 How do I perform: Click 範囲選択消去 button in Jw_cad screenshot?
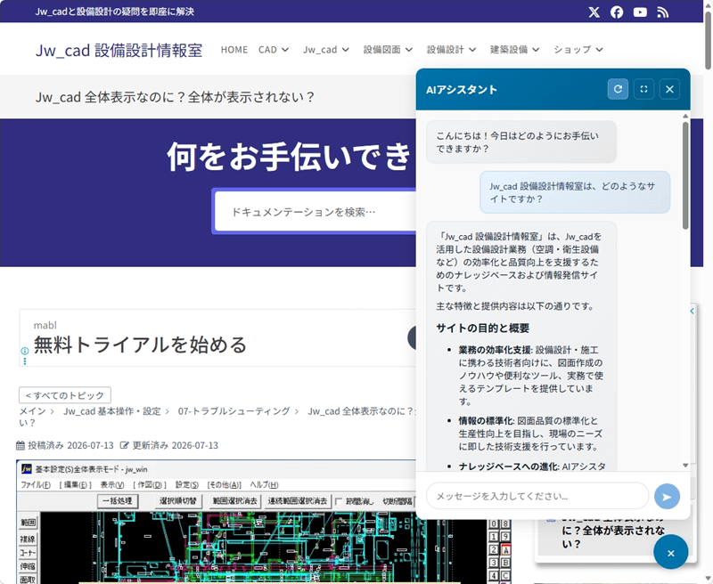tap(235, 501)
